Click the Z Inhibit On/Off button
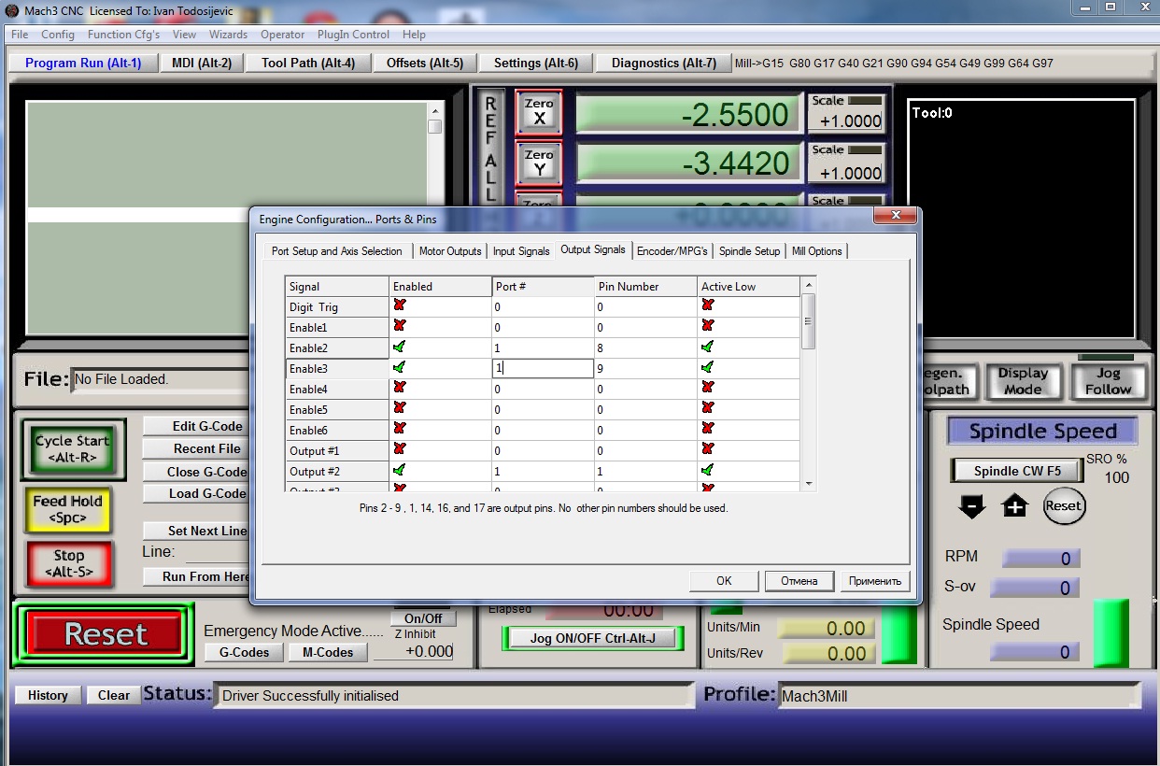Viewport: 1160px width, 766px height. pos(423,618)
